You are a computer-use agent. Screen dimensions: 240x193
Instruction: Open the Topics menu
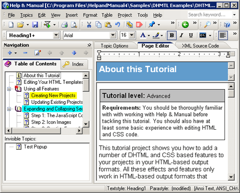point(26,15)
